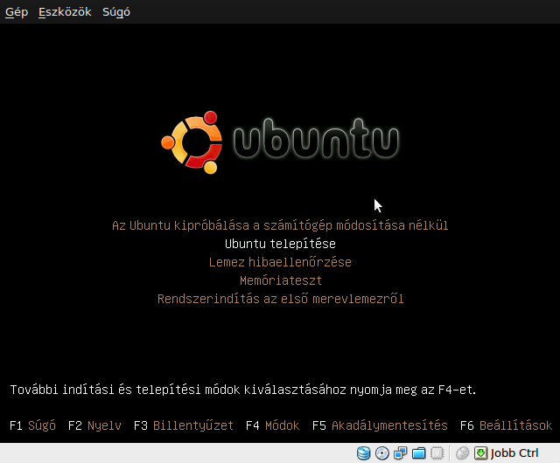Open the Gép menu
The height and width of the screenshot is (463, 560).
17,12
